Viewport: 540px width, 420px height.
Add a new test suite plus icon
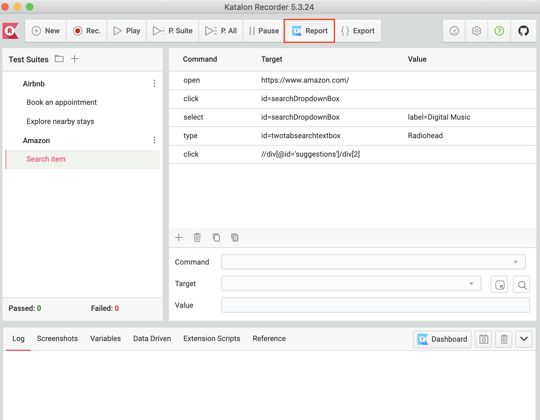click(x=75, y=59)
